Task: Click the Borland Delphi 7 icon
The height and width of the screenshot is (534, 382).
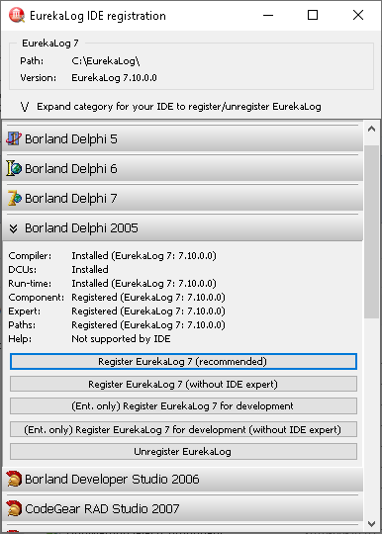Action: (x=14, y=198)
